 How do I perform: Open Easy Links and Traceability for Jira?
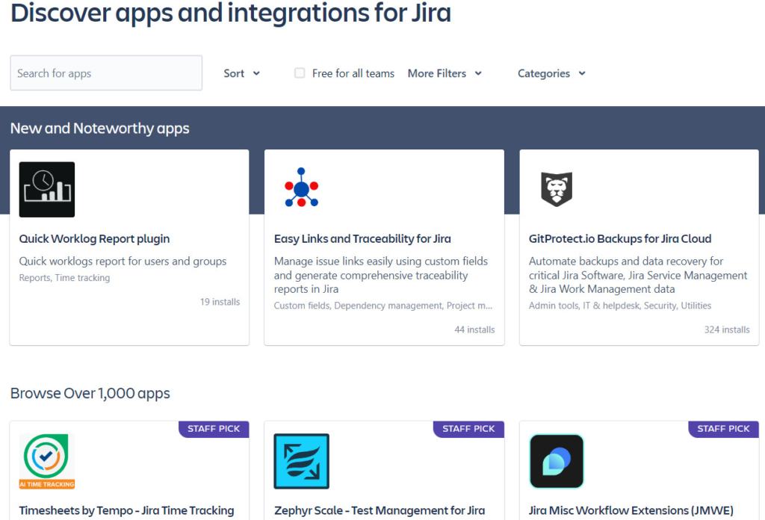pyautogui.click(x=362, y=238)
